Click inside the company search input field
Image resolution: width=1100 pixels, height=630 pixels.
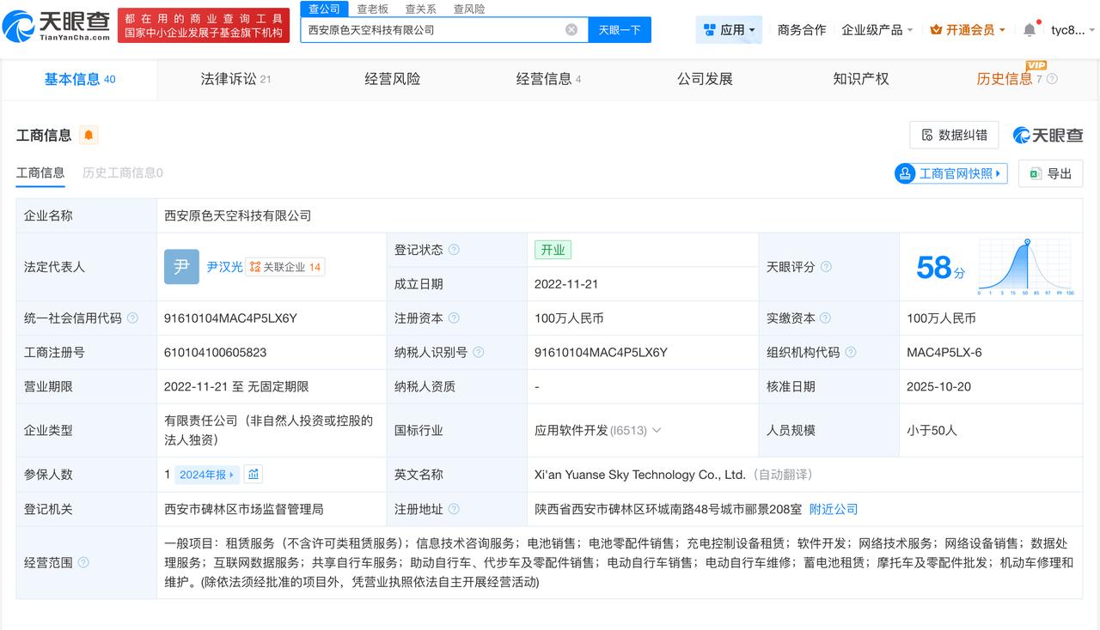point(430,29)
